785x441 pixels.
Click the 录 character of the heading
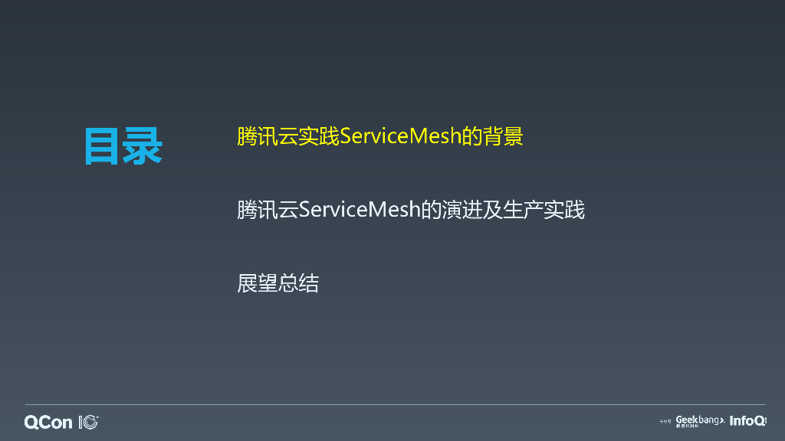143,146
